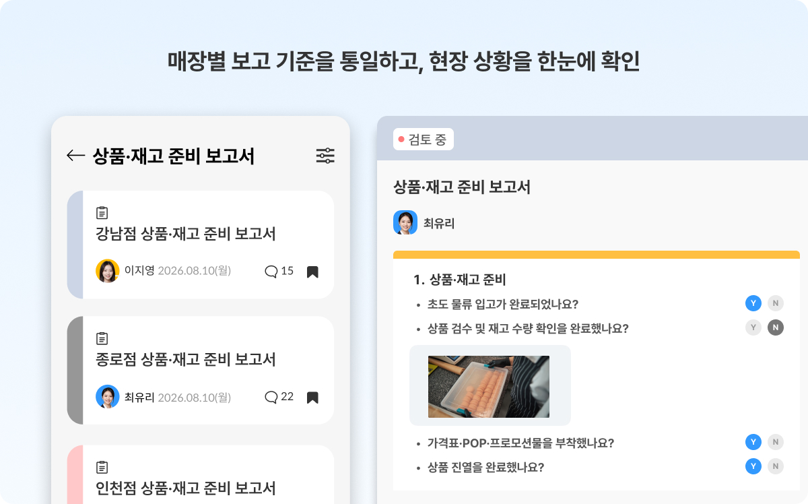808x504 pixels.
Task: Select N for 가격표·POP·프로모션물 question
Action: pyautogui.click(x=776, y=442)
